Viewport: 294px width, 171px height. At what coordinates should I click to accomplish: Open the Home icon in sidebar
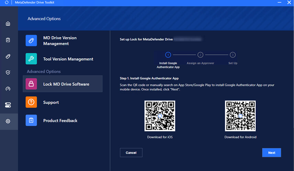point(8,24)
